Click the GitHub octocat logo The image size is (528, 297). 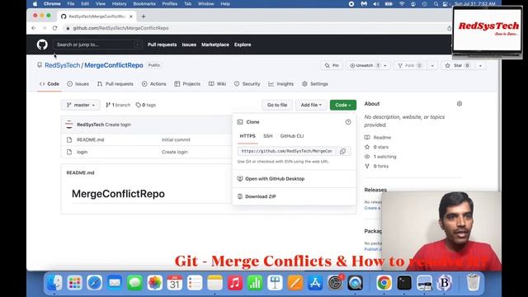[42, 45]
